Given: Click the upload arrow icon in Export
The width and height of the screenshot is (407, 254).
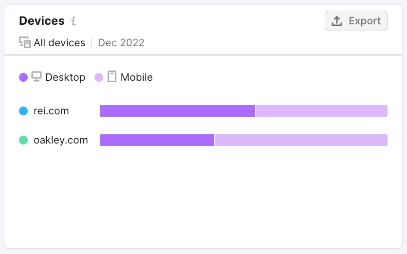Looking at the screenshot, I should (337, 21).
